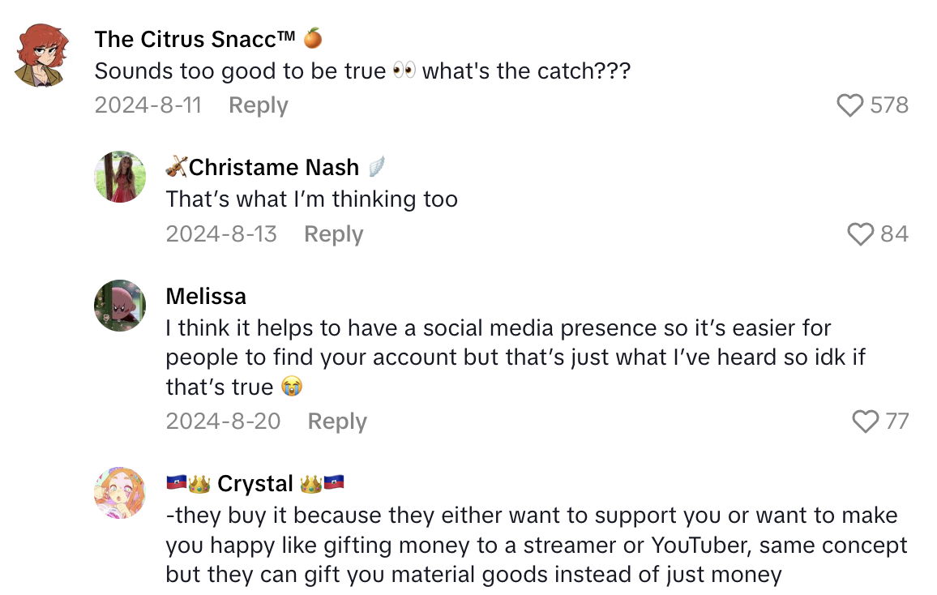The width and height of the screenshot is (937, 595).
Task: Click Crystal's comment text about gifting
Action: [532, 545]
